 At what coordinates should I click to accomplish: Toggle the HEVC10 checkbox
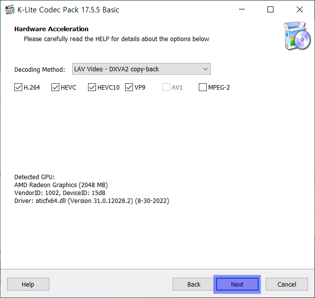click(x=92, y=88)
